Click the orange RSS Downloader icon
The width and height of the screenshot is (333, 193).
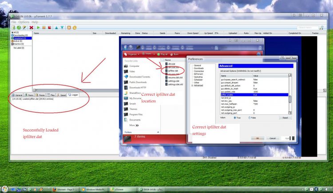tap(69, 27)
